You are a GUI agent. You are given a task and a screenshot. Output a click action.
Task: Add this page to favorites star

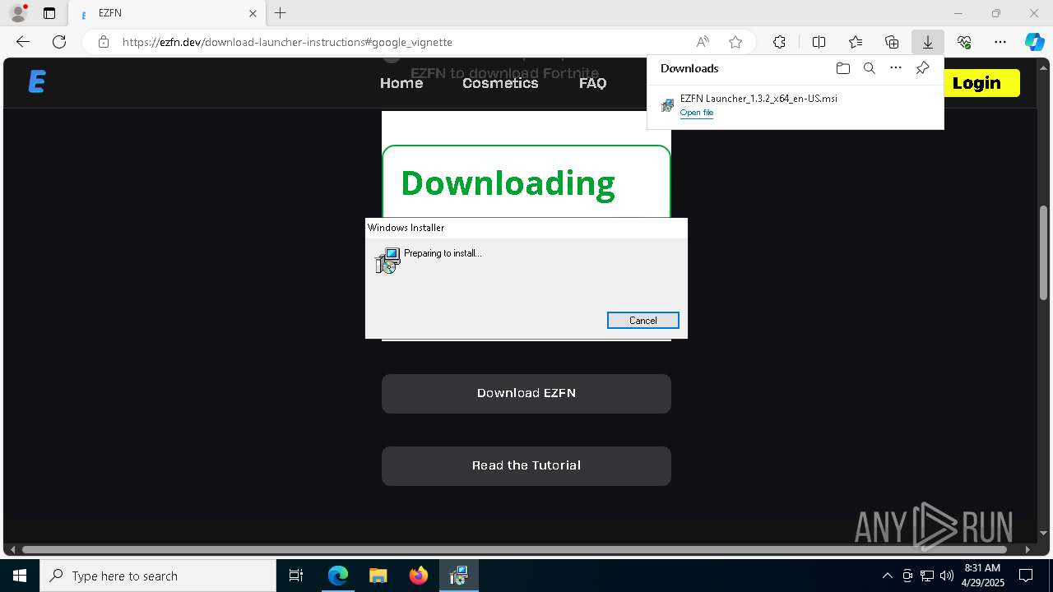(735, 42)
